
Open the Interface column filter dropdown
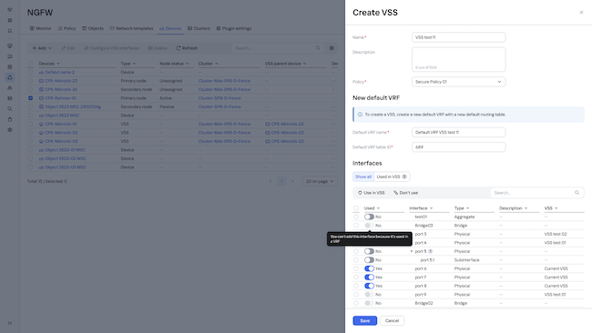[431, 208]
